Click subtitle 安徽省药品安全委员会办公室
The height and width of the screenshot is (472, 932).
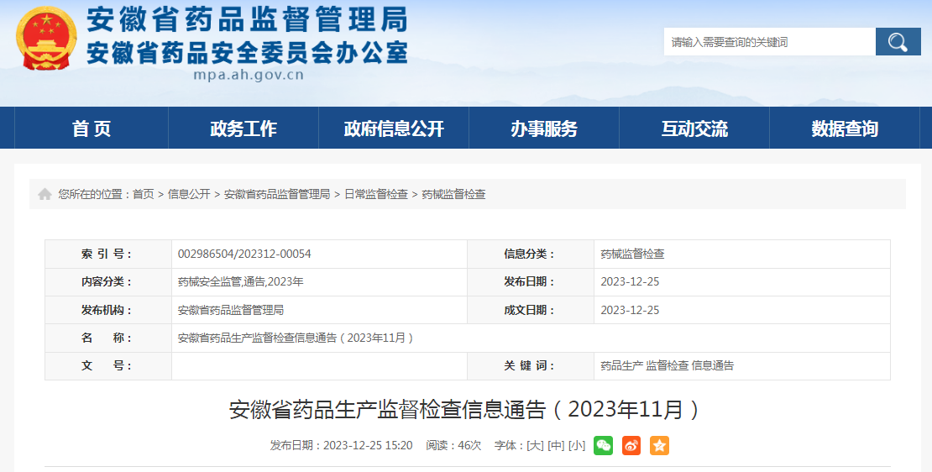(x=247, y=52)
